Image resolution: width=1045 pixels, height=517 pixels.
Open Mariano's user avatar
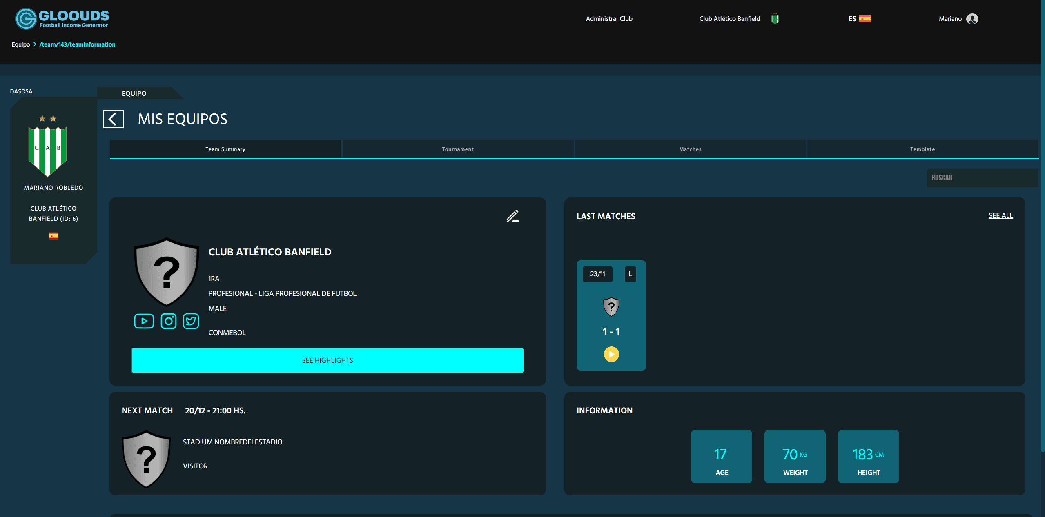coord(972,19)
